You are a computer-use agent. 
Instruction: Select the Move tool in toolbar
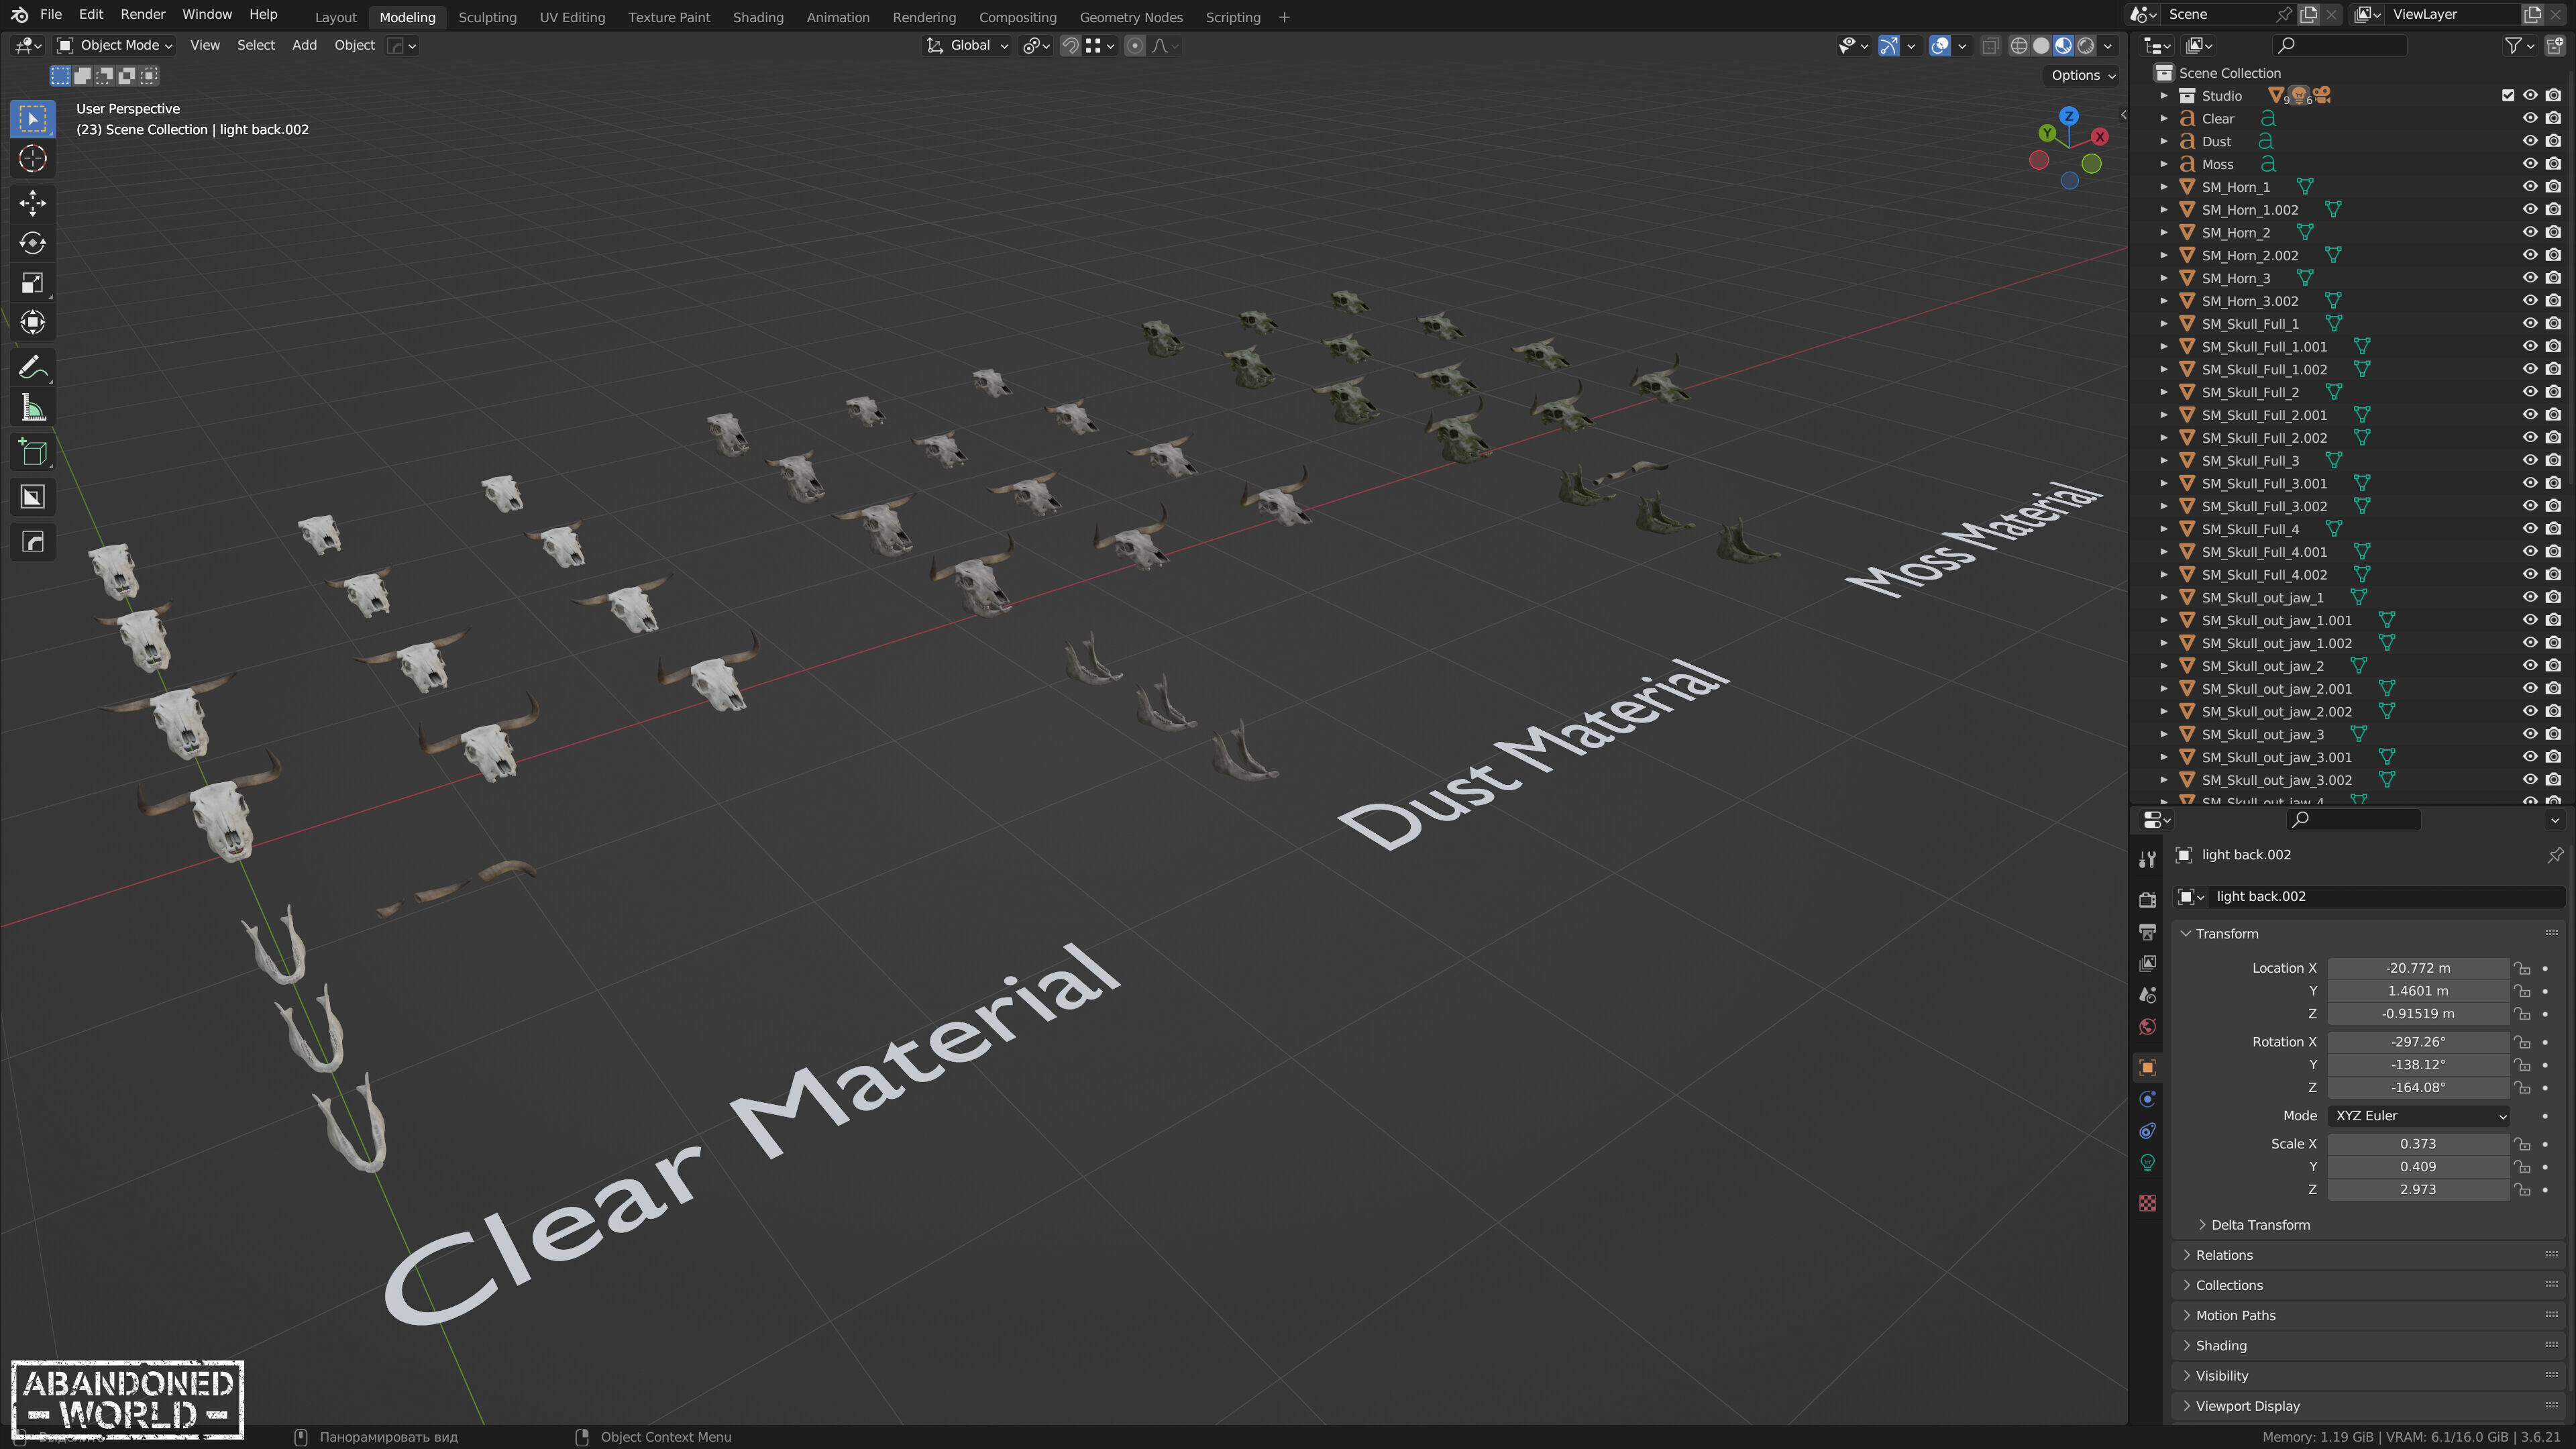click(32, 203)
